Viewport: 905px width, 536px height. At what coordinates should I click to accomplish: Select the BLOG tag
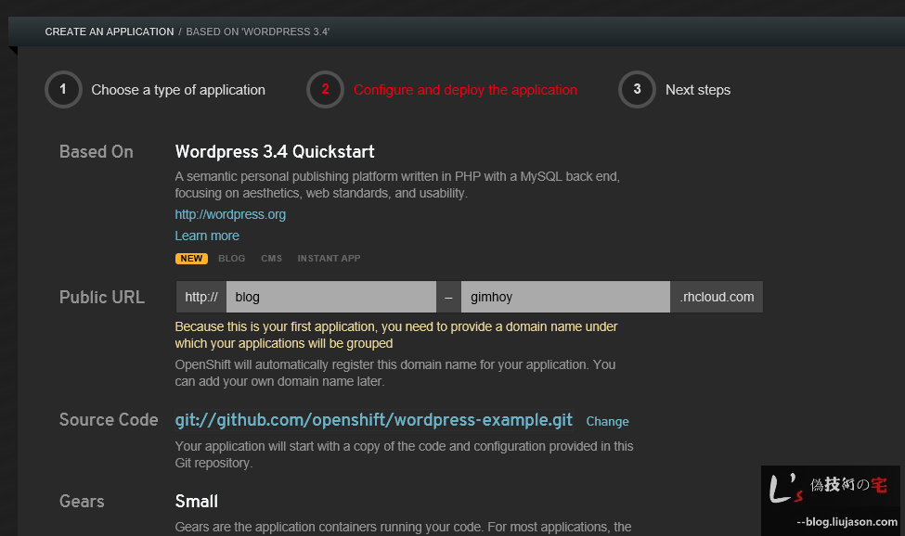(231, 258)
